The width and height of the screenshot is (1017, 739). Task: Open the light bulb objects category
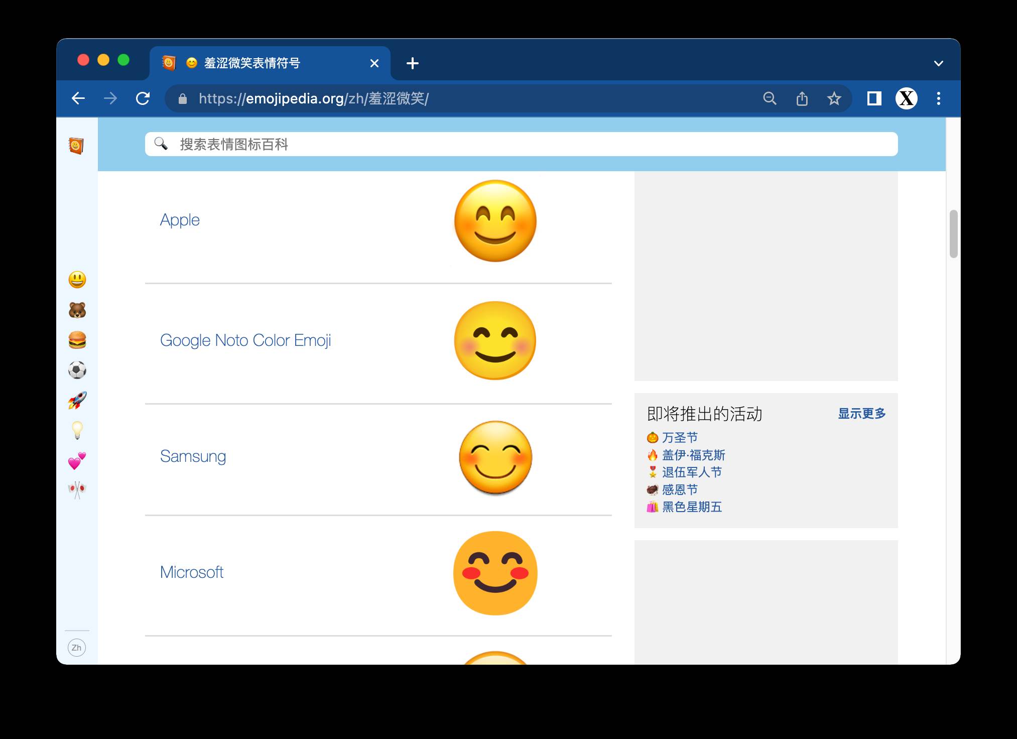coord(77,430)
